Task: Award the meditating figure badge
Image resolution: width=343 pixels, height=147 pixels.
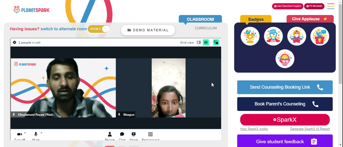Action: 297,36
